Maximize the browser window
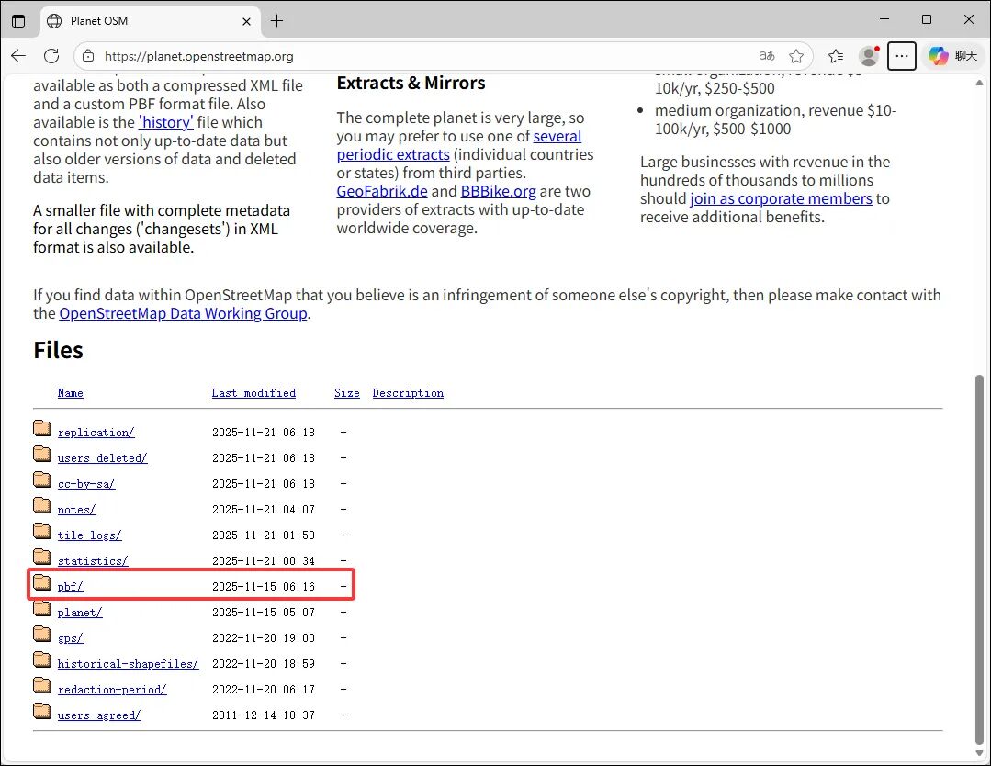The width and height of the screenshot is (991, 766). [x=927, y=19]
